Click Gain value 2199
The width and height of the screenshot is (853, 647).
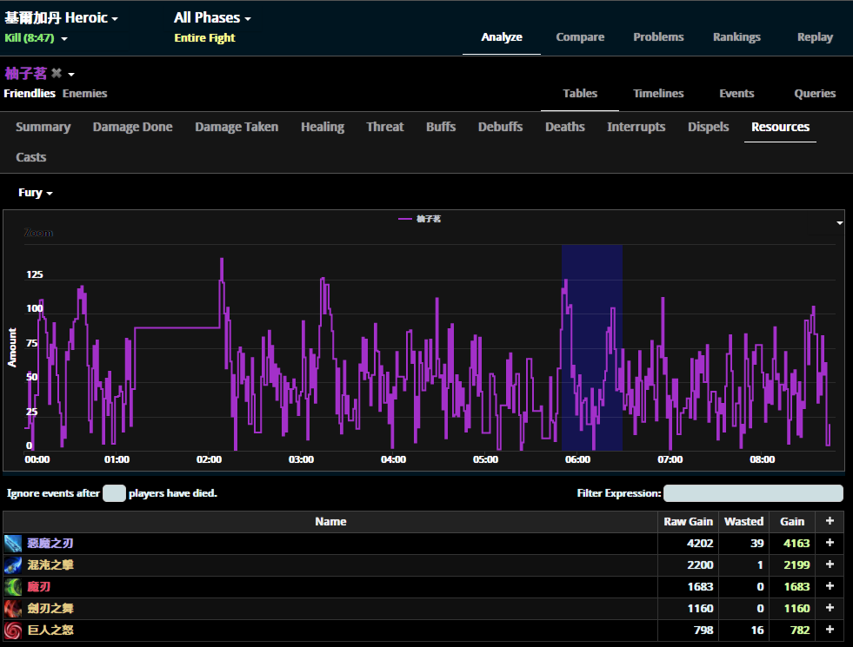coord(796,565)
